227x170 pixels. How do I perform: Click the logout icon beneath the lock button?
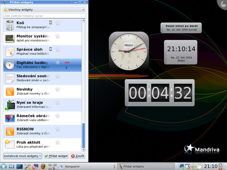tap(220, 168)
